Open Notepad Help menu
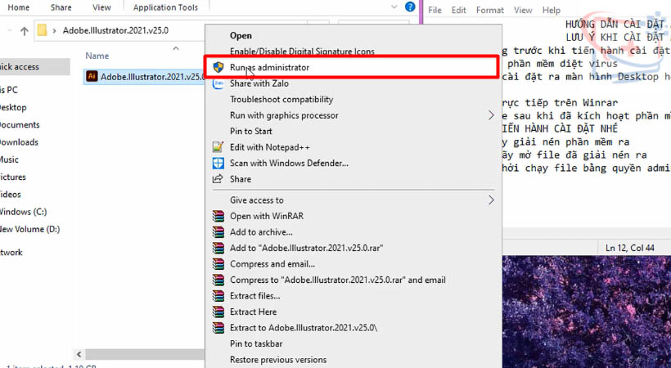The height and width of the screenshot is (368, 671). (x=552, y=10)
